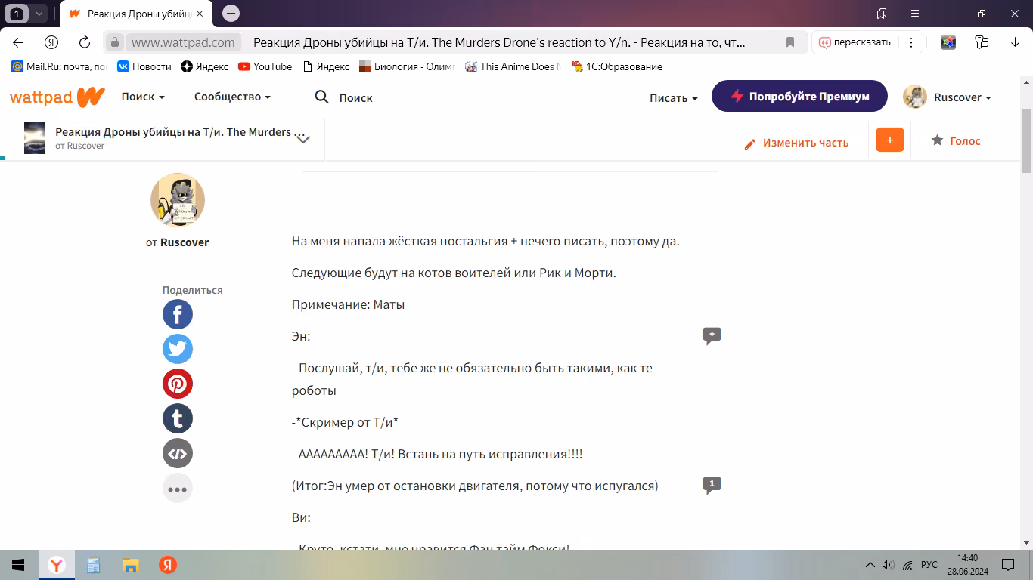Open the notification center icon
The image size is (1033, 580).
click(x=1008, y=565)
